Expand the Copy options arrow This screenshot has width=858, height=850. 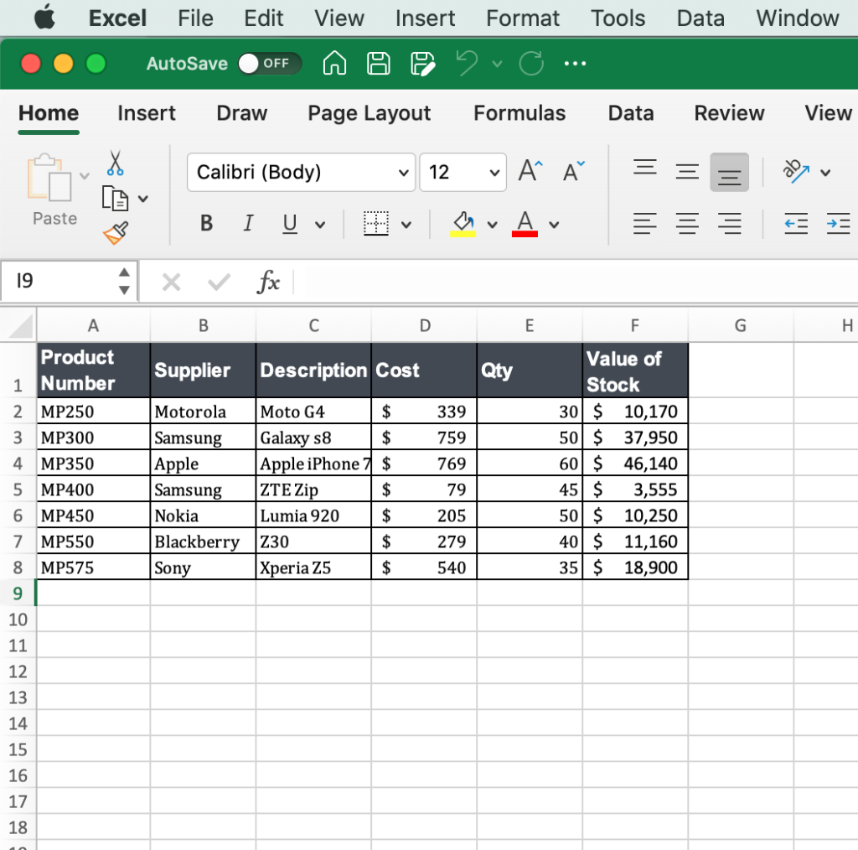click(142, 199)
